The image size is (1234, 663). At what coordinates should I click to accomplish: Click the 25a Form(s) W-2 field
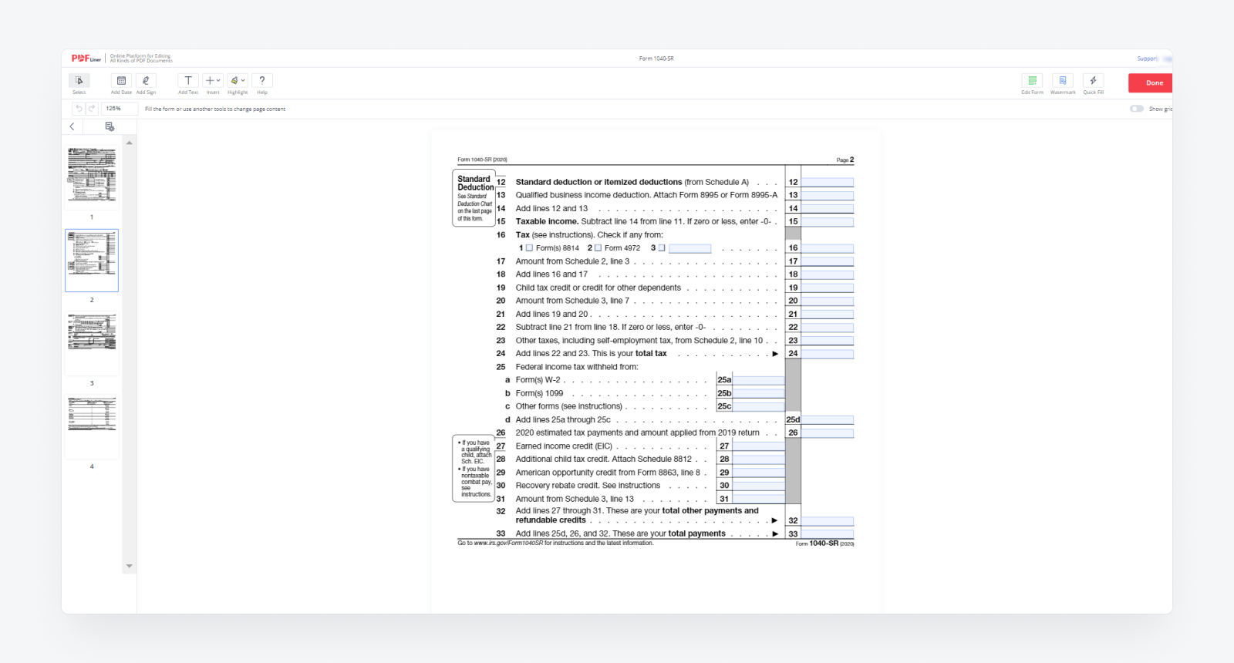pyautogui.click(x=758, y=380)
